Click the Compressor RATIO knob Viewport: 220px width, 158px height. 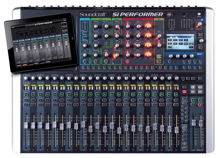pos(106,55)
